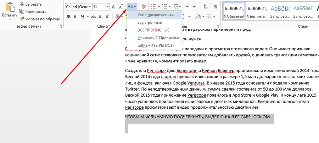The width and height of the screenshot is (319, 143).
Task: Open the Абзац paragraph dialog launcher
Action: point(218,27)
